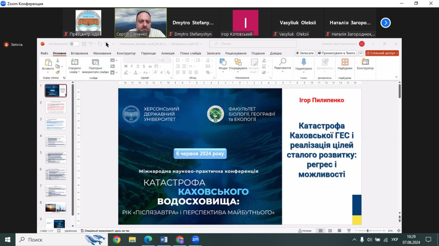Select the Format Painter brush icon
439x246 pixels.
pyautogui.click(x=58, y=72)
